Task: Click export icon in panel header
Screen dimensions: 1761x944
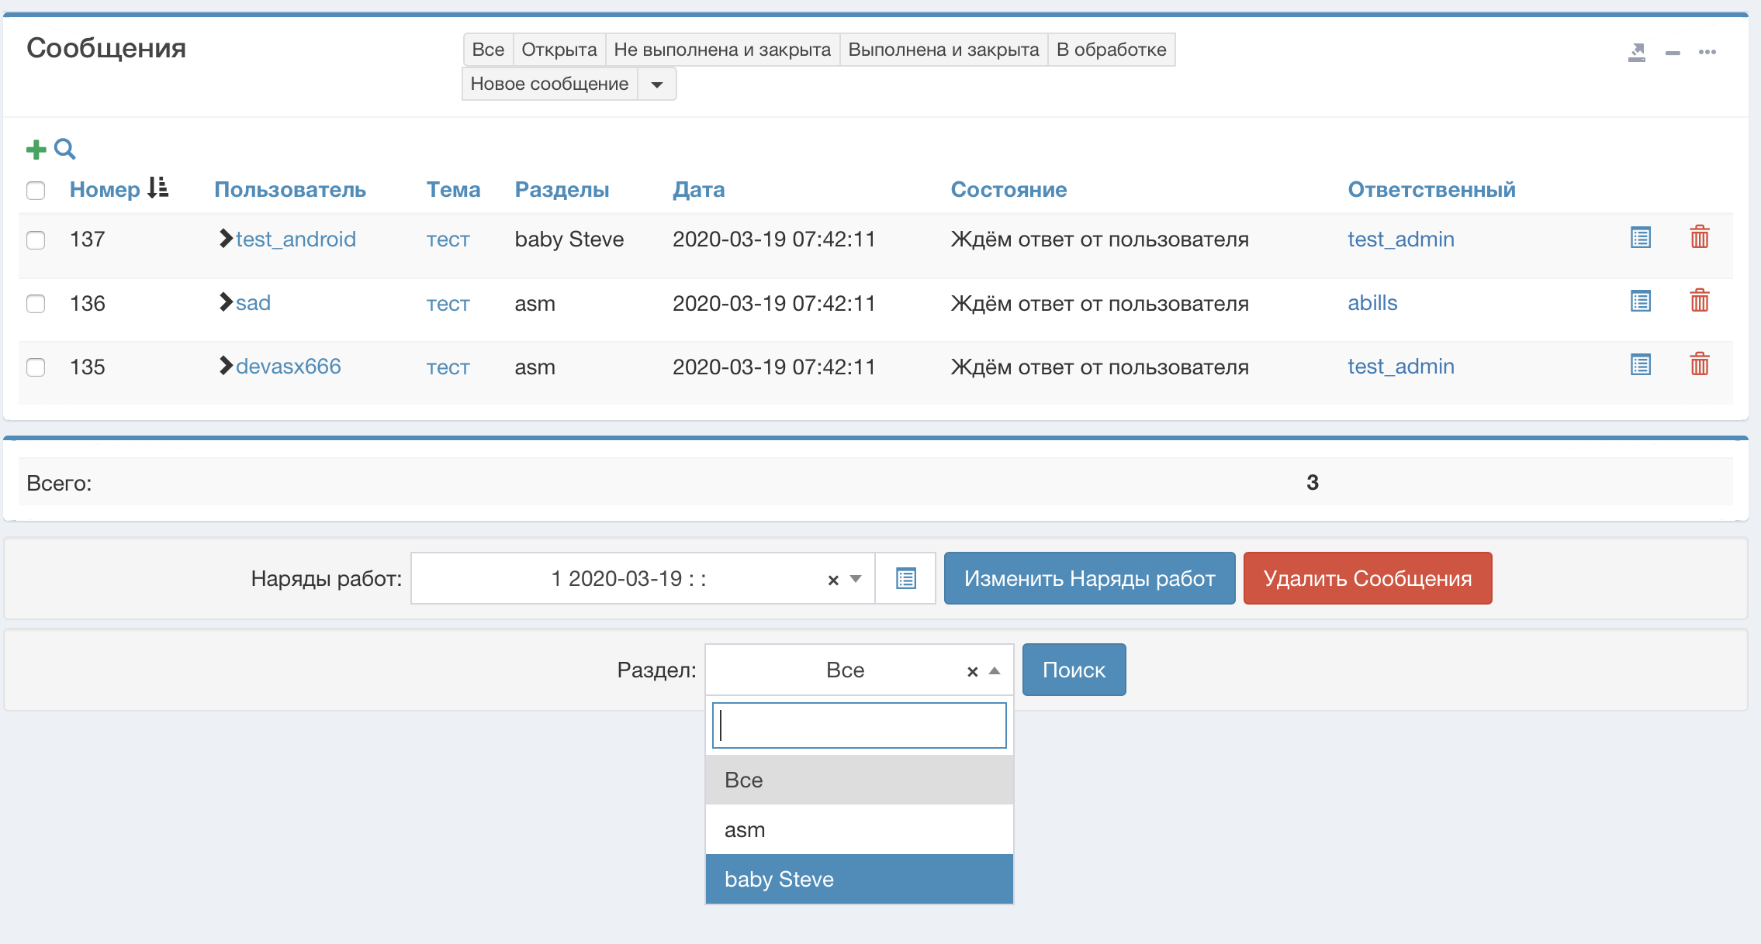Action: (x=1637, y=52)
